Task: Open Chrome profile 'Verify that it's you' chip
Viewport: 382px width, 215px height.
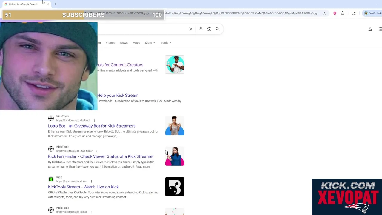Action: pos(373,13)
